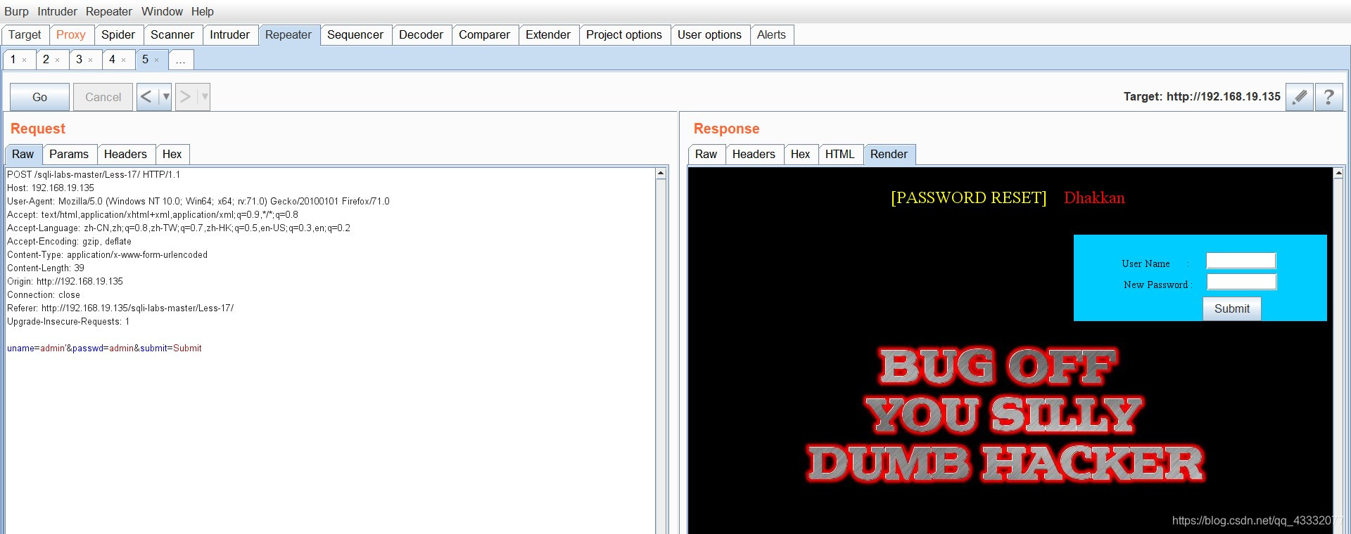Switch to the Proxy tab
Screen dimensions: 1351x534
pyautogui.click(x=71, y=34)
